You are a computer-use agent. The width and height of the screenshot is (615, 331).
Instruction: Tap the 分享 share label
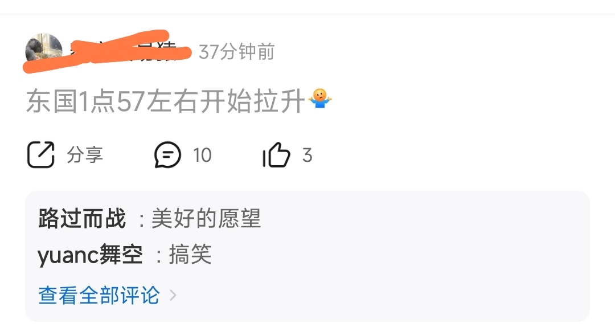click(x=85, y=154)
